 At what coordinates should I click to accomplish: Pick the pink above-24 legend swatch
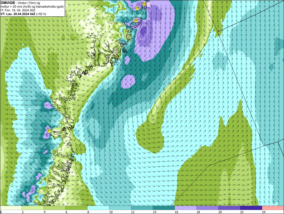[273, 208]
